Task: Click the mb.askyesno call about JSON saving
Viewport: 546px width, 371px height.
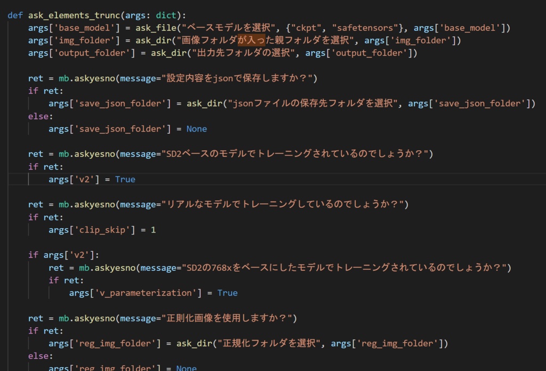Action: (86, 78)
